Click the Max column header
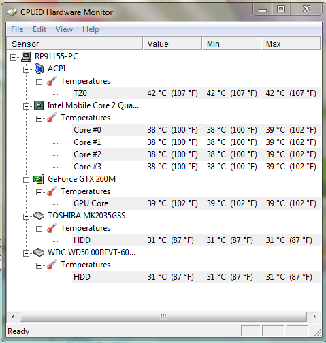Image resolution: width=326 pixels, height=343 pixels. [x=291, y=44]
